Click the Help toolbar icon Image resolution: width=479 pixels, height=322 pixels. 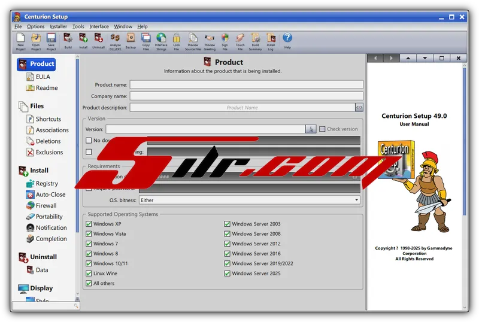click(x=287, y=41)
